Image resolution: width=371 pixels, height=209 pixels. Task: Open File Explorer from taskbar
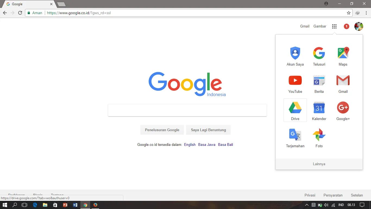(45, 205)
